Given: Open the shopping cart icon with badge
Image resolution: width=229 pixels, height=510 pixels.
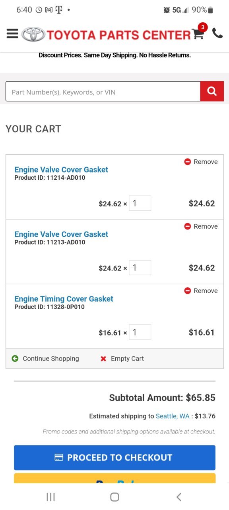Looking at the screenshot, I should (x=199, y=33).
